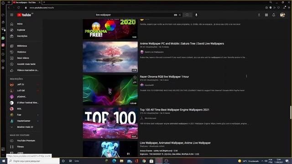This screenshot has width=292, height=164.
Task: Open Seus vídeos in the sidebar
Action: pos(25,58)
